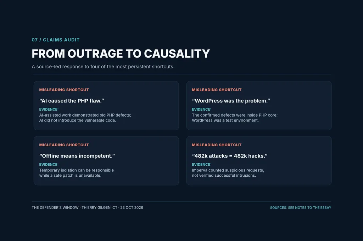Click the line 'Imperva counted suspicious requests,'
Image resolution: width=363 pixels, height=241 pixels.
pos(228,170)
